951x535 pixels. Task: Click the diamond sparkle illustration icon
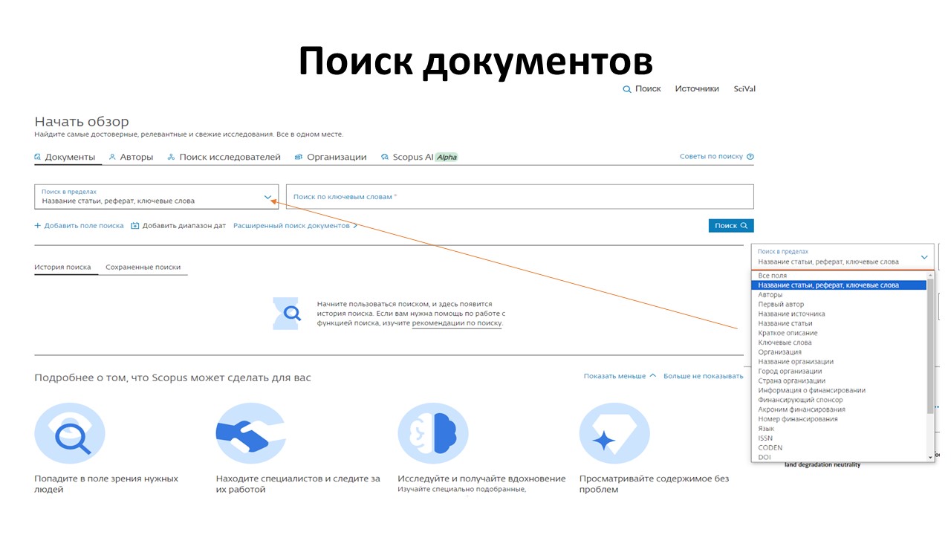[x=614, y=433]
